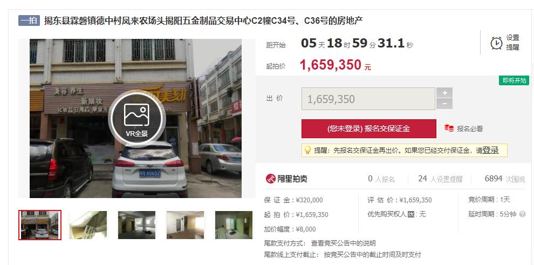Open the 报名必看 link
Image resolution: width=534 pixels, height=265 pixels.
click(470, 129)
